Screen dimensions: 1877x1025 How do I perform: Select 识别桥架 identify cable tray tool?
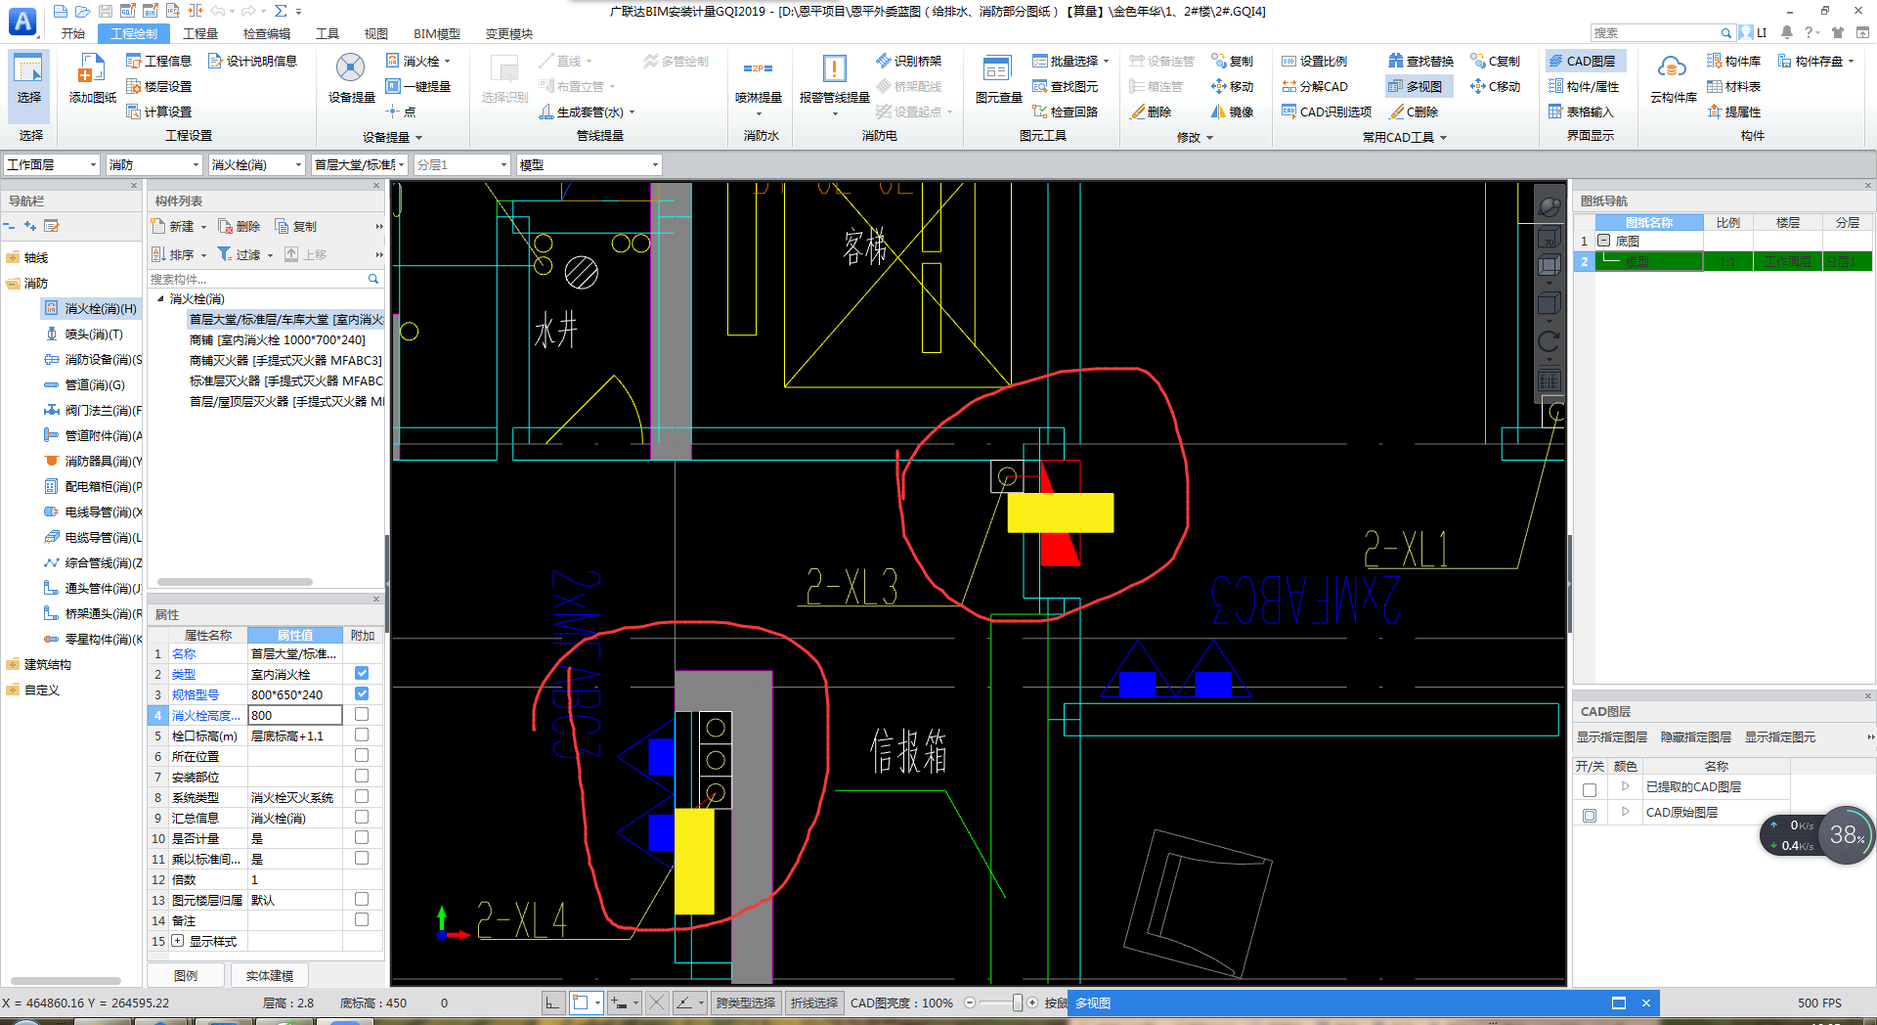click(908, 61)
